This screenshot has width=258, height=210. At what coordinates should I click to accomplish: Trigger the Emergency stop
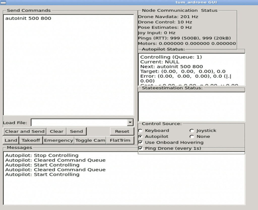(x=58, y=140)
